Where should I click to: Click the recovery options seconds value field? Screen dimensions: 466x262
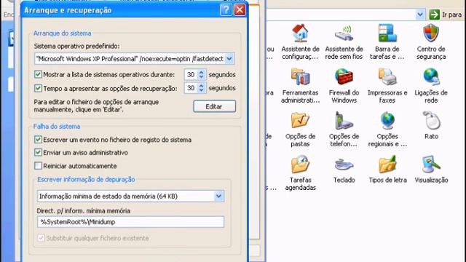point(191,88)
